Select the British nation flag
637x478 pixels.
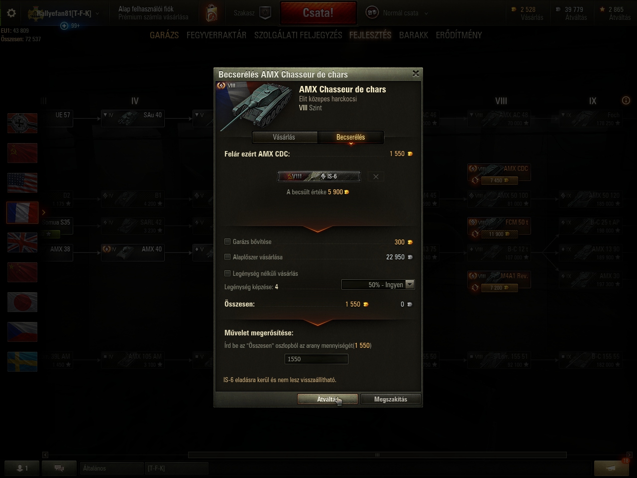[x=22, y=242]
